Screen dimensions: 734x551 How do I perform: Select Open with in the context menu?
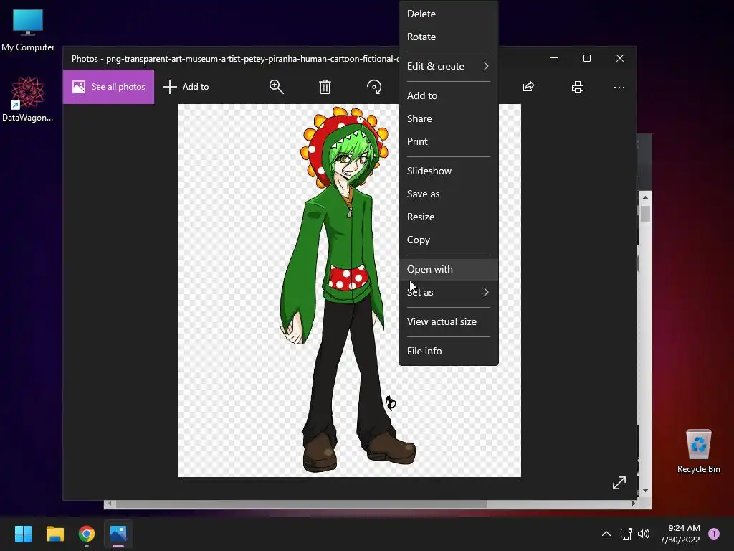[449, 270]
